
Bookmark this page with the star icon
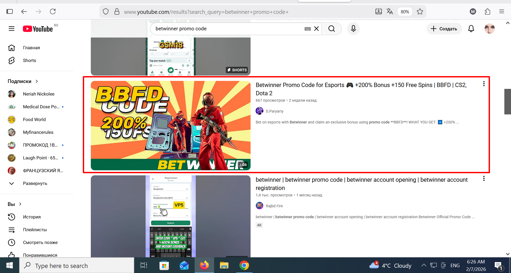(x=420, y=11)
